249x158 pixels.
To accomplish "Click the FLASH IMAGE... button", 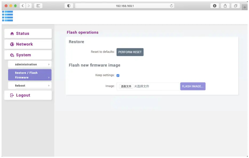I will (x=193, y=86).
